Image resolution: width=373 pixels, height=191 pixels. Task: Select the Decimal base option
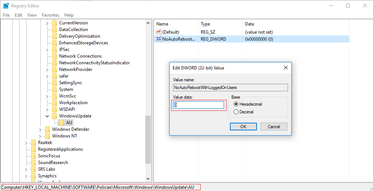[x=236, y=112]
